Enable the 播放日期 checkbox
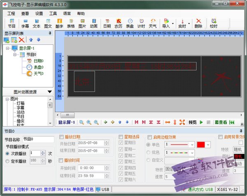Screen dimensions: 247x196 point(61,137)
